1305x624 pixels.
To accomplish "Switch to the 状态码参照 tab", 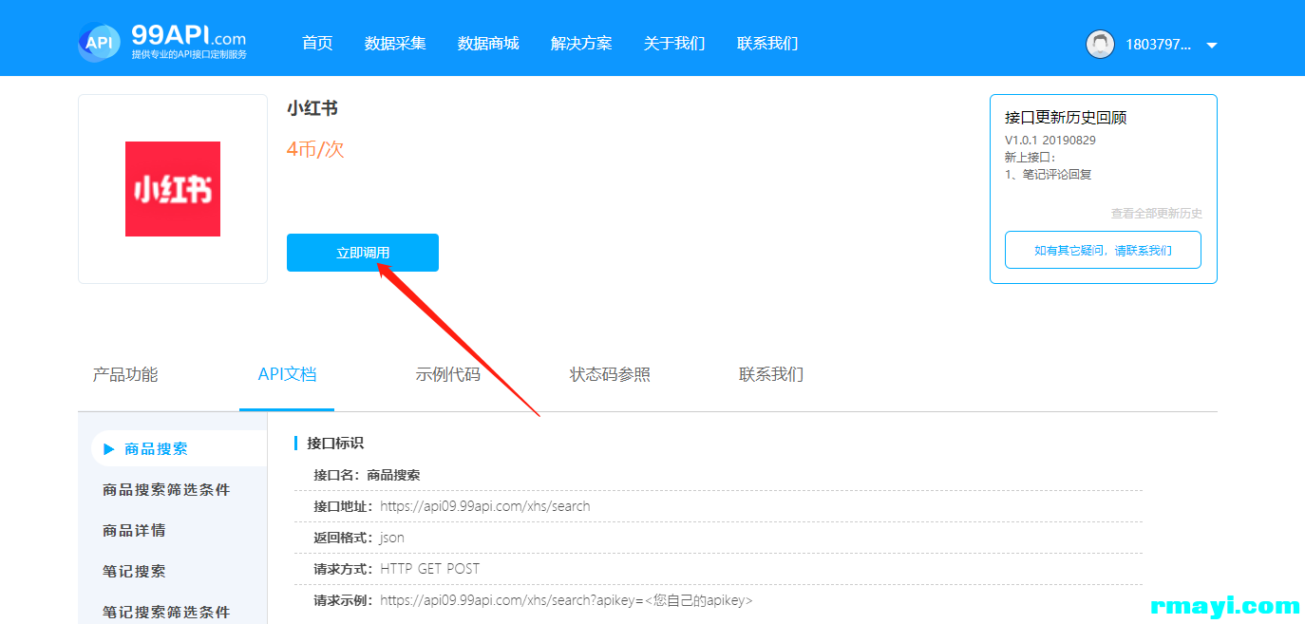I will [x=610, y=374].
